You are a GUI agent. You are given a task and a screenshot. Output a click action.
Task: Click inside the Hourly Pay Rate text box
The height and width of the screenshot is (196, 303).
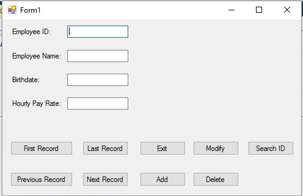97,103
